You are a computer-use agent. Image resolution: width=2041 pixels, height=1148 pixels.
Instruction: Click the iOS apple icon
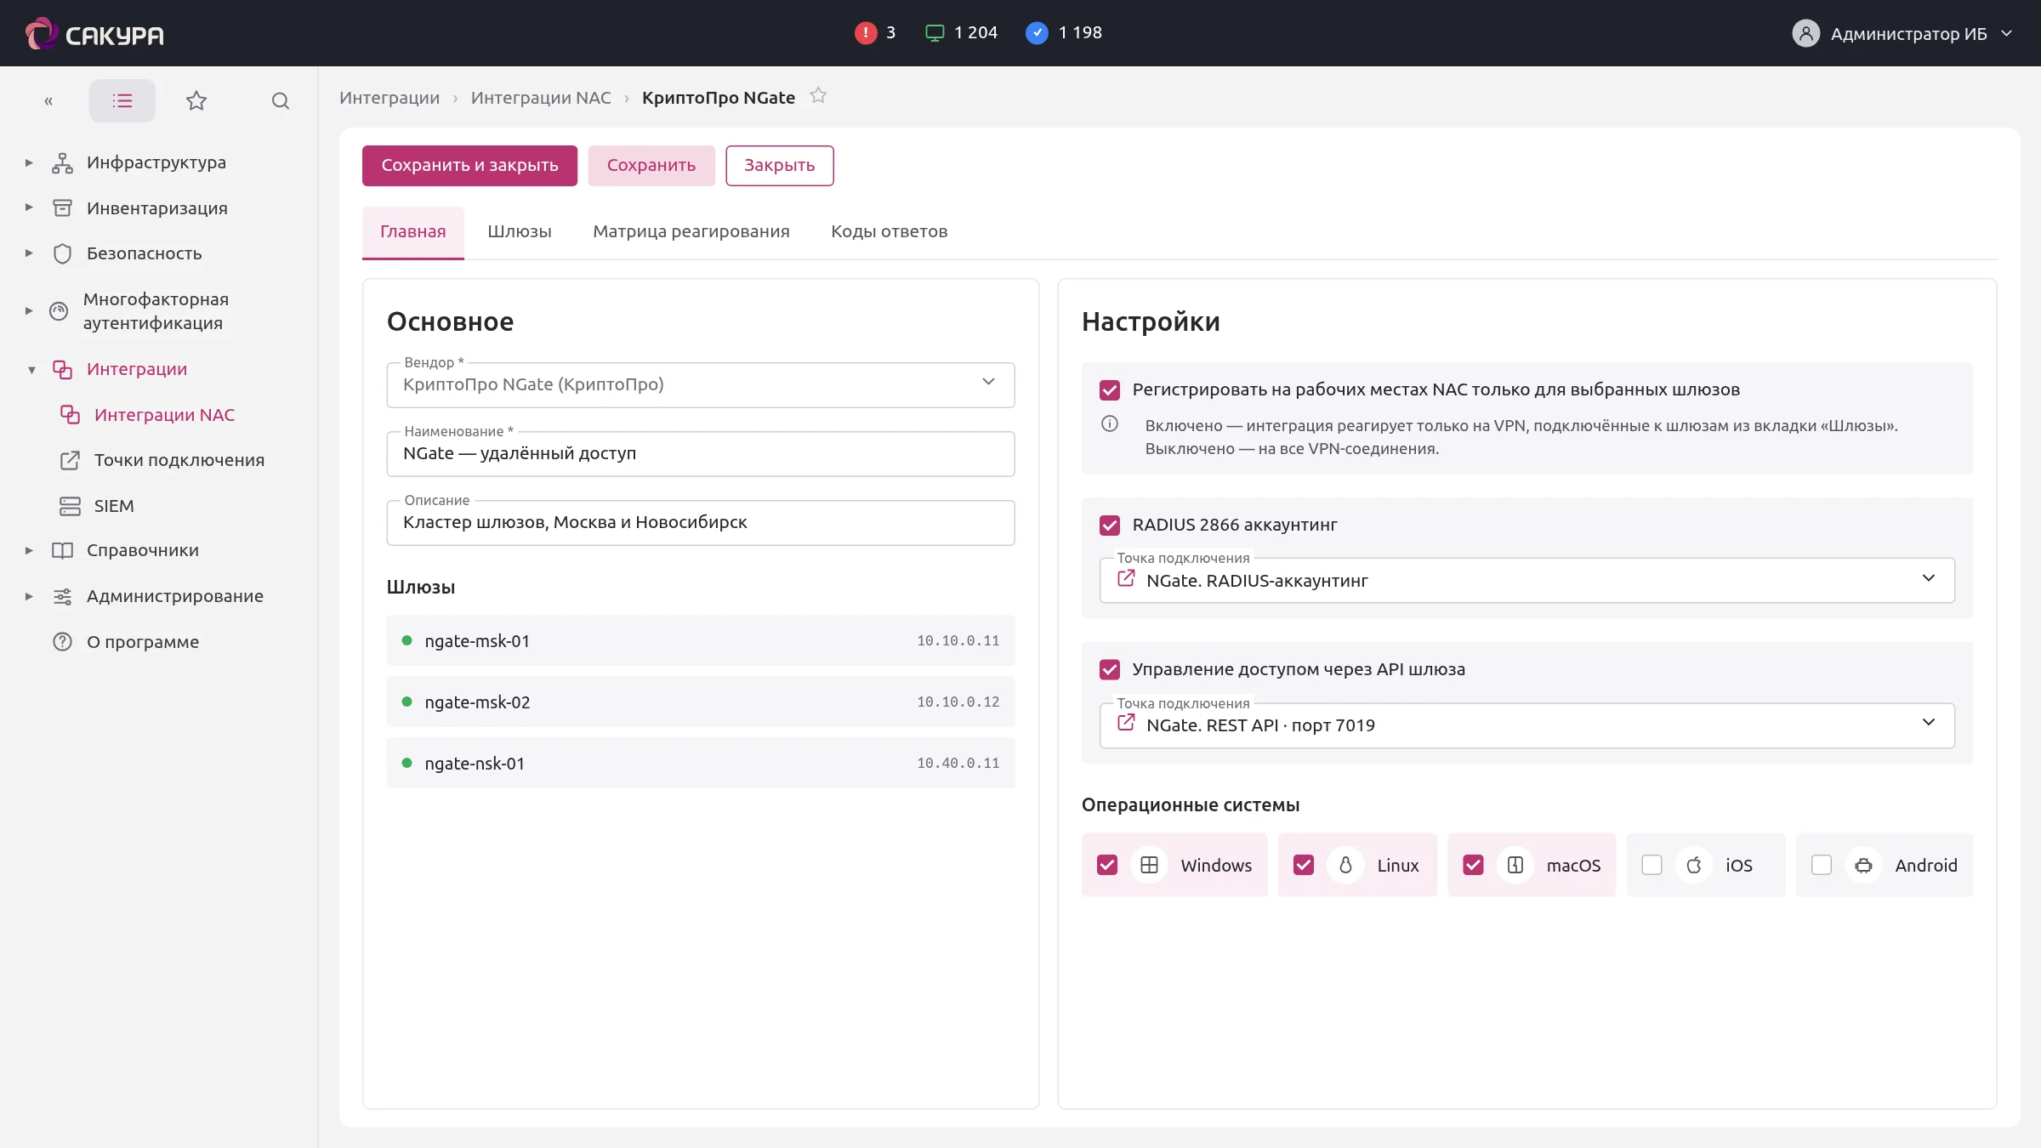[x=1694, y=865]
